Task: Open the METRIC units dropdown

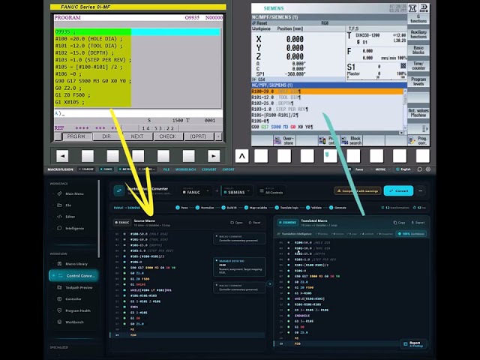Action: (381, 169)
